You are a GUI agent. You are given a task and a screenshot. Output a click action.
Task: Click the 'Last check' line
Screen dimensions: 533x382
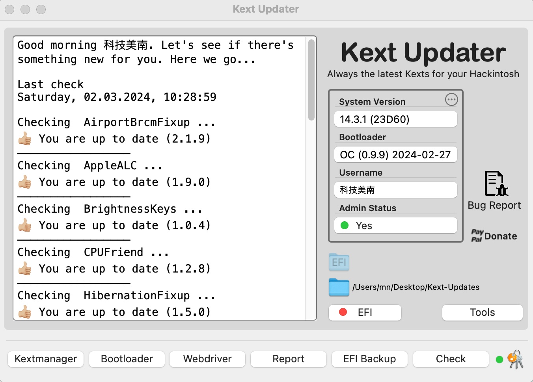(50, 84)
